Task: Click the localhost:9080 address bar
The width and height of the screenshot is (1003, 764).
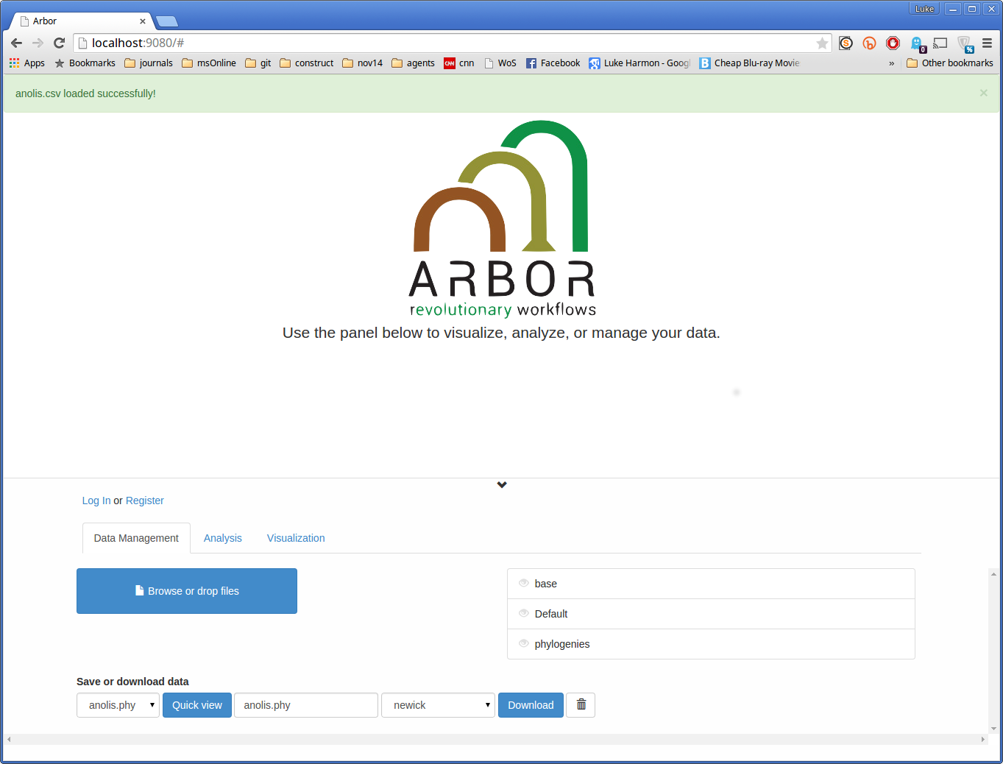Action: tap(453, 43)
